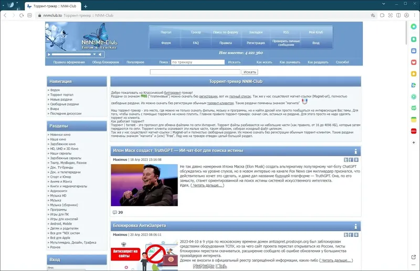Open the Мой Клуб menu item
The width and height of the screenshot is (420, 271).
pyautogui.click(x=316, y=32)
